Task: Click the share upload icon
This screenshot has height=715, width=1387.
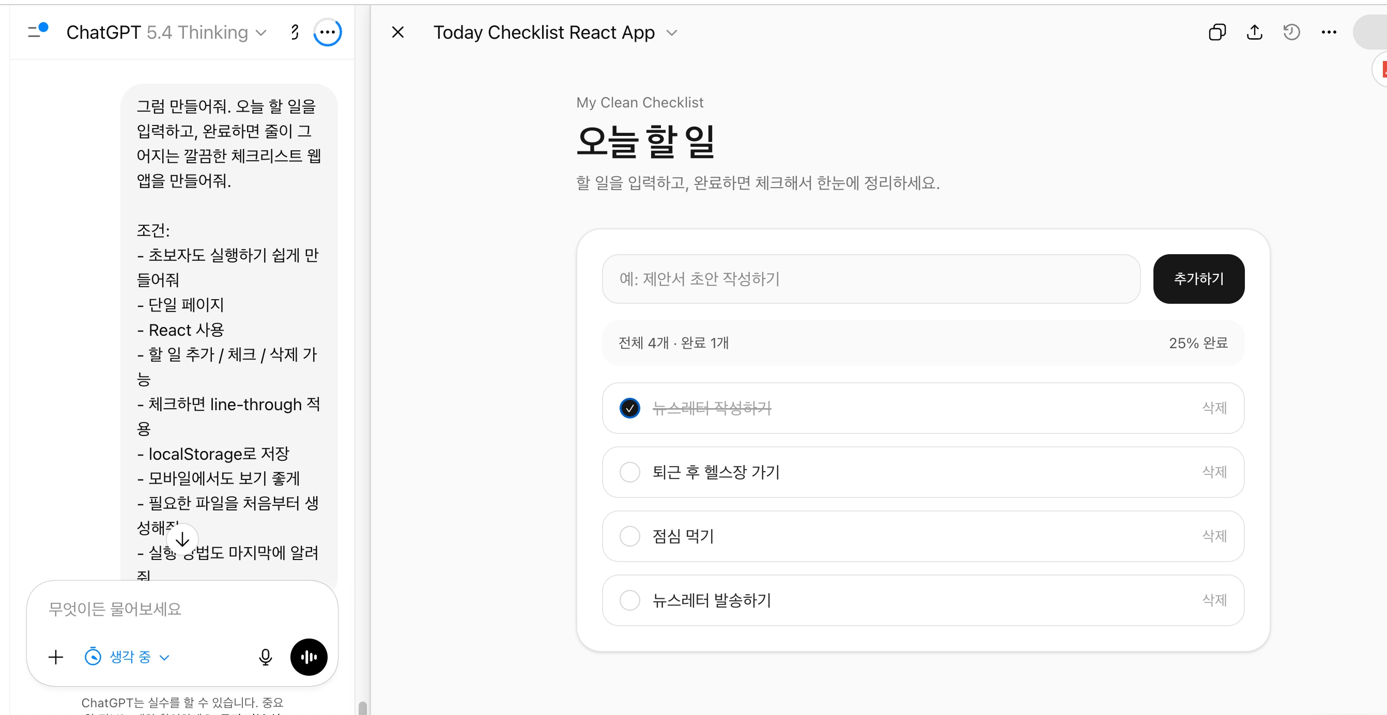Action: pos(1254,33)
